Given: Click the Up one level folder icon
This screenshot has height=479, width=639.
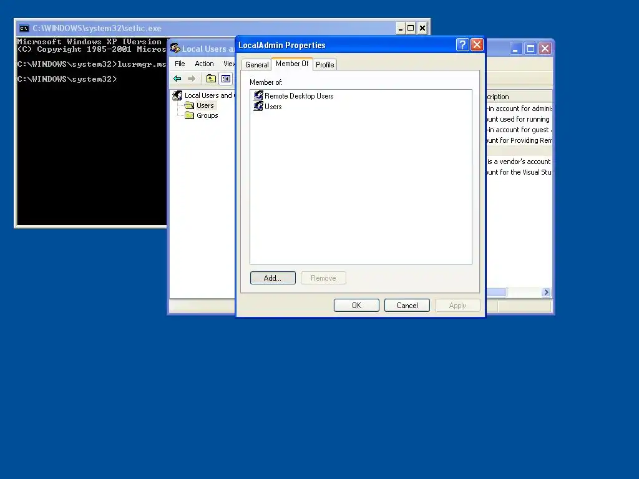Looking at the screenshot, I should (211, 79).
